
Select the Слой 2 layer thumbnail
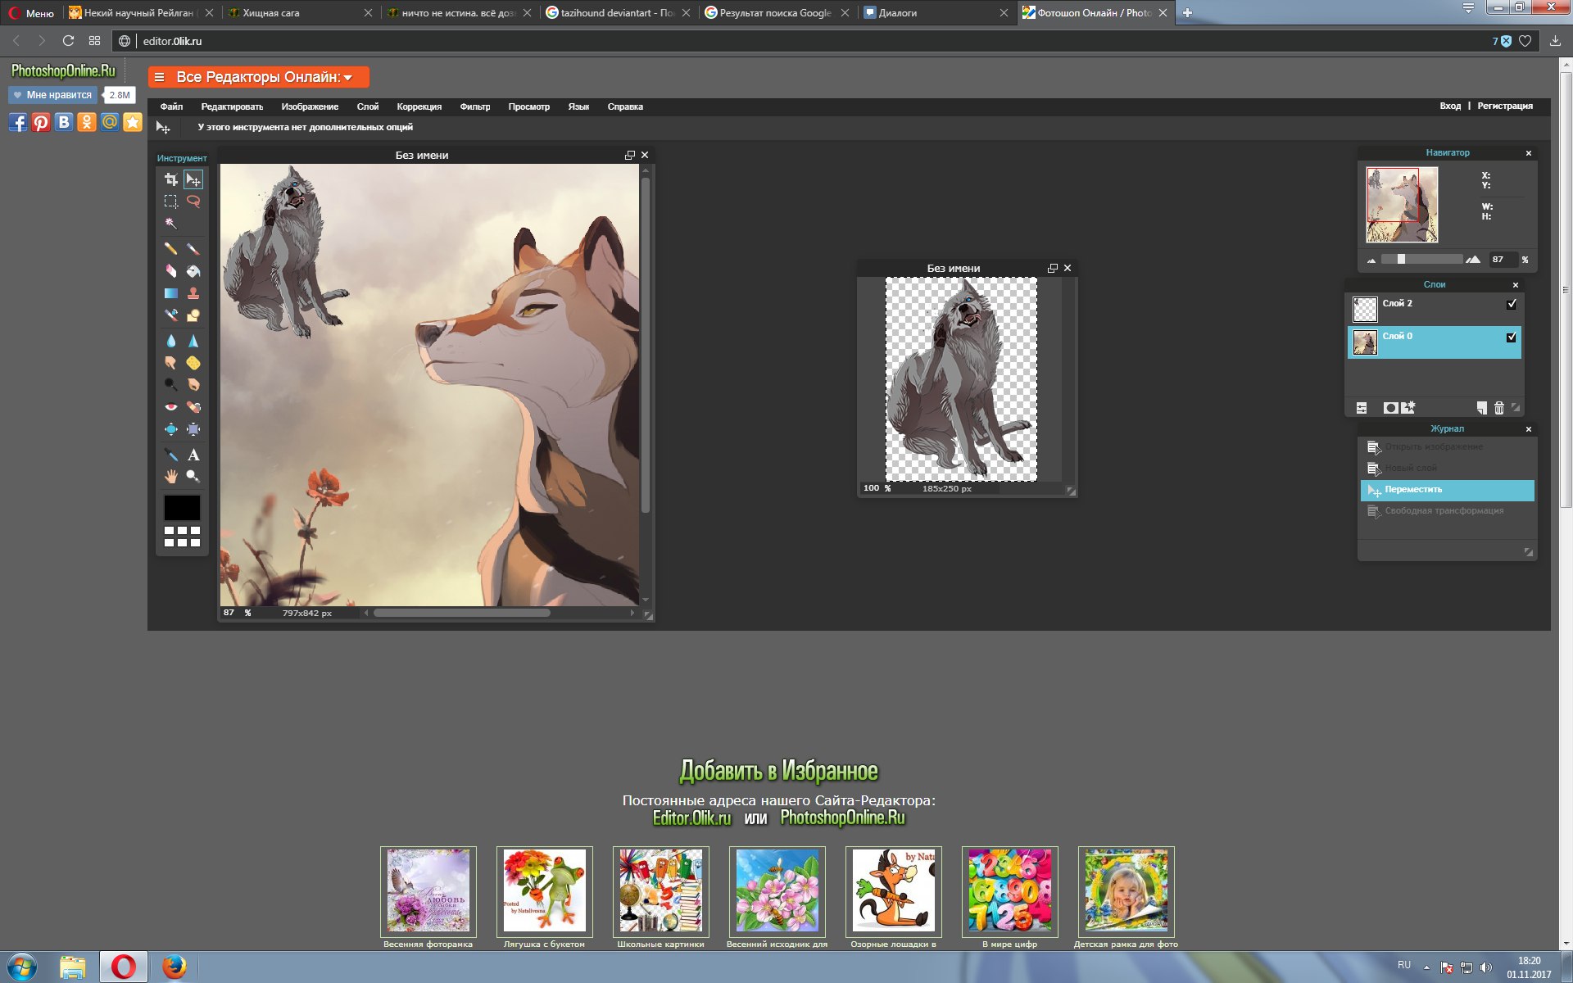point(1365,309)
